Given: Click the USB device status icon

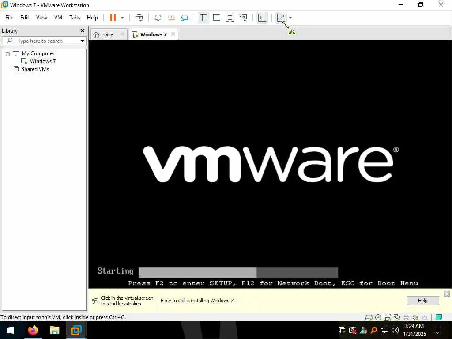Looking at the screenshot, I should click(425, 317).
